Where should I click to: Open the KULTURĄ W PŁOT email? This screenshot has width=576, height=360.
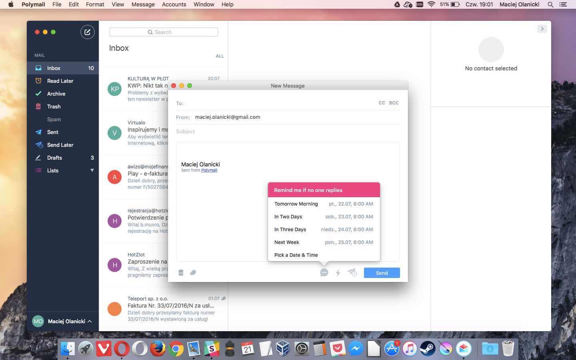point(136,89)
